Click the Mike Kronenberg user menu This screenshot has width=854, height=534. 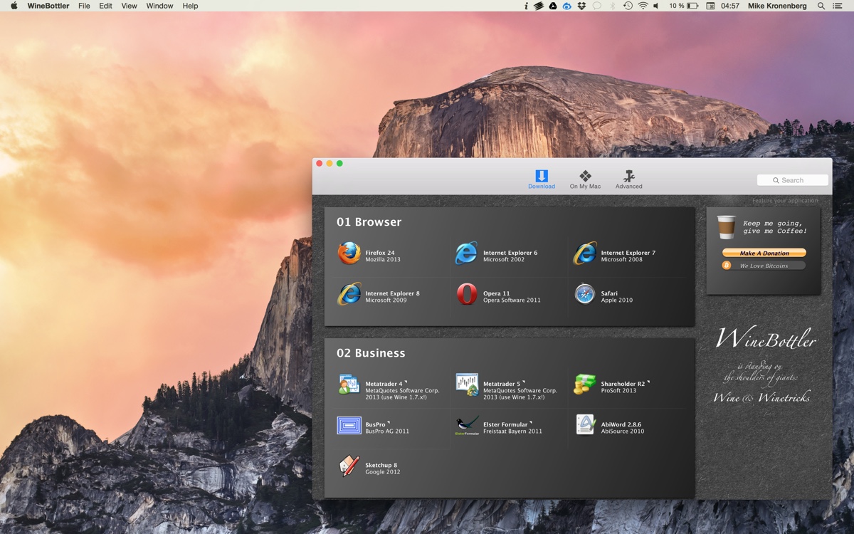point(779,6)
